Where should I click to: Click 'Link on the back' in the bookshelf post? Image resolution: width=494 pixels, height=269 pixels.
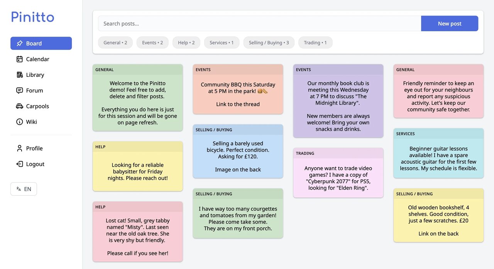click(438, 233)
